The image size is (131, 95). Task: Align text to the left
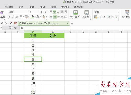[51, 17]
